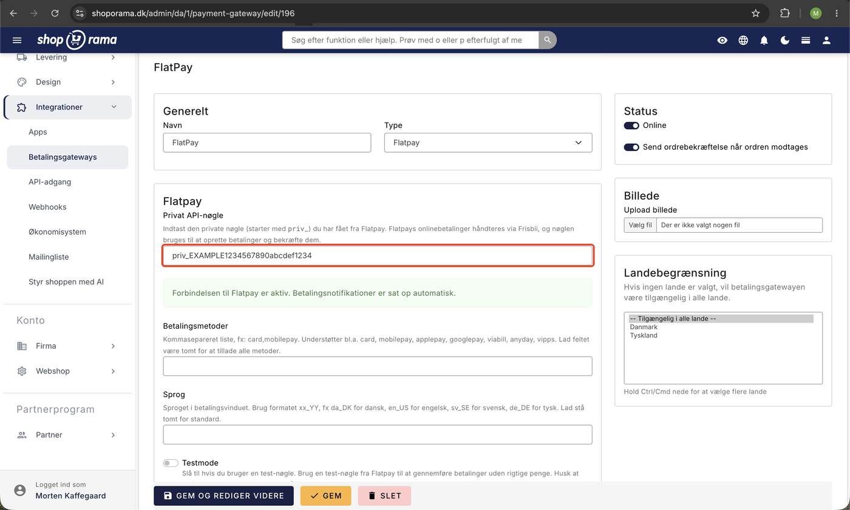Click the Partner people icon
Viewport: 850px width, 510px height.
point(22,435)
